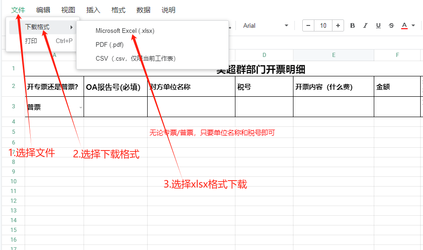Click the font size field showing 10
This screenshot has height=250, width=423.
coord(323,26)
